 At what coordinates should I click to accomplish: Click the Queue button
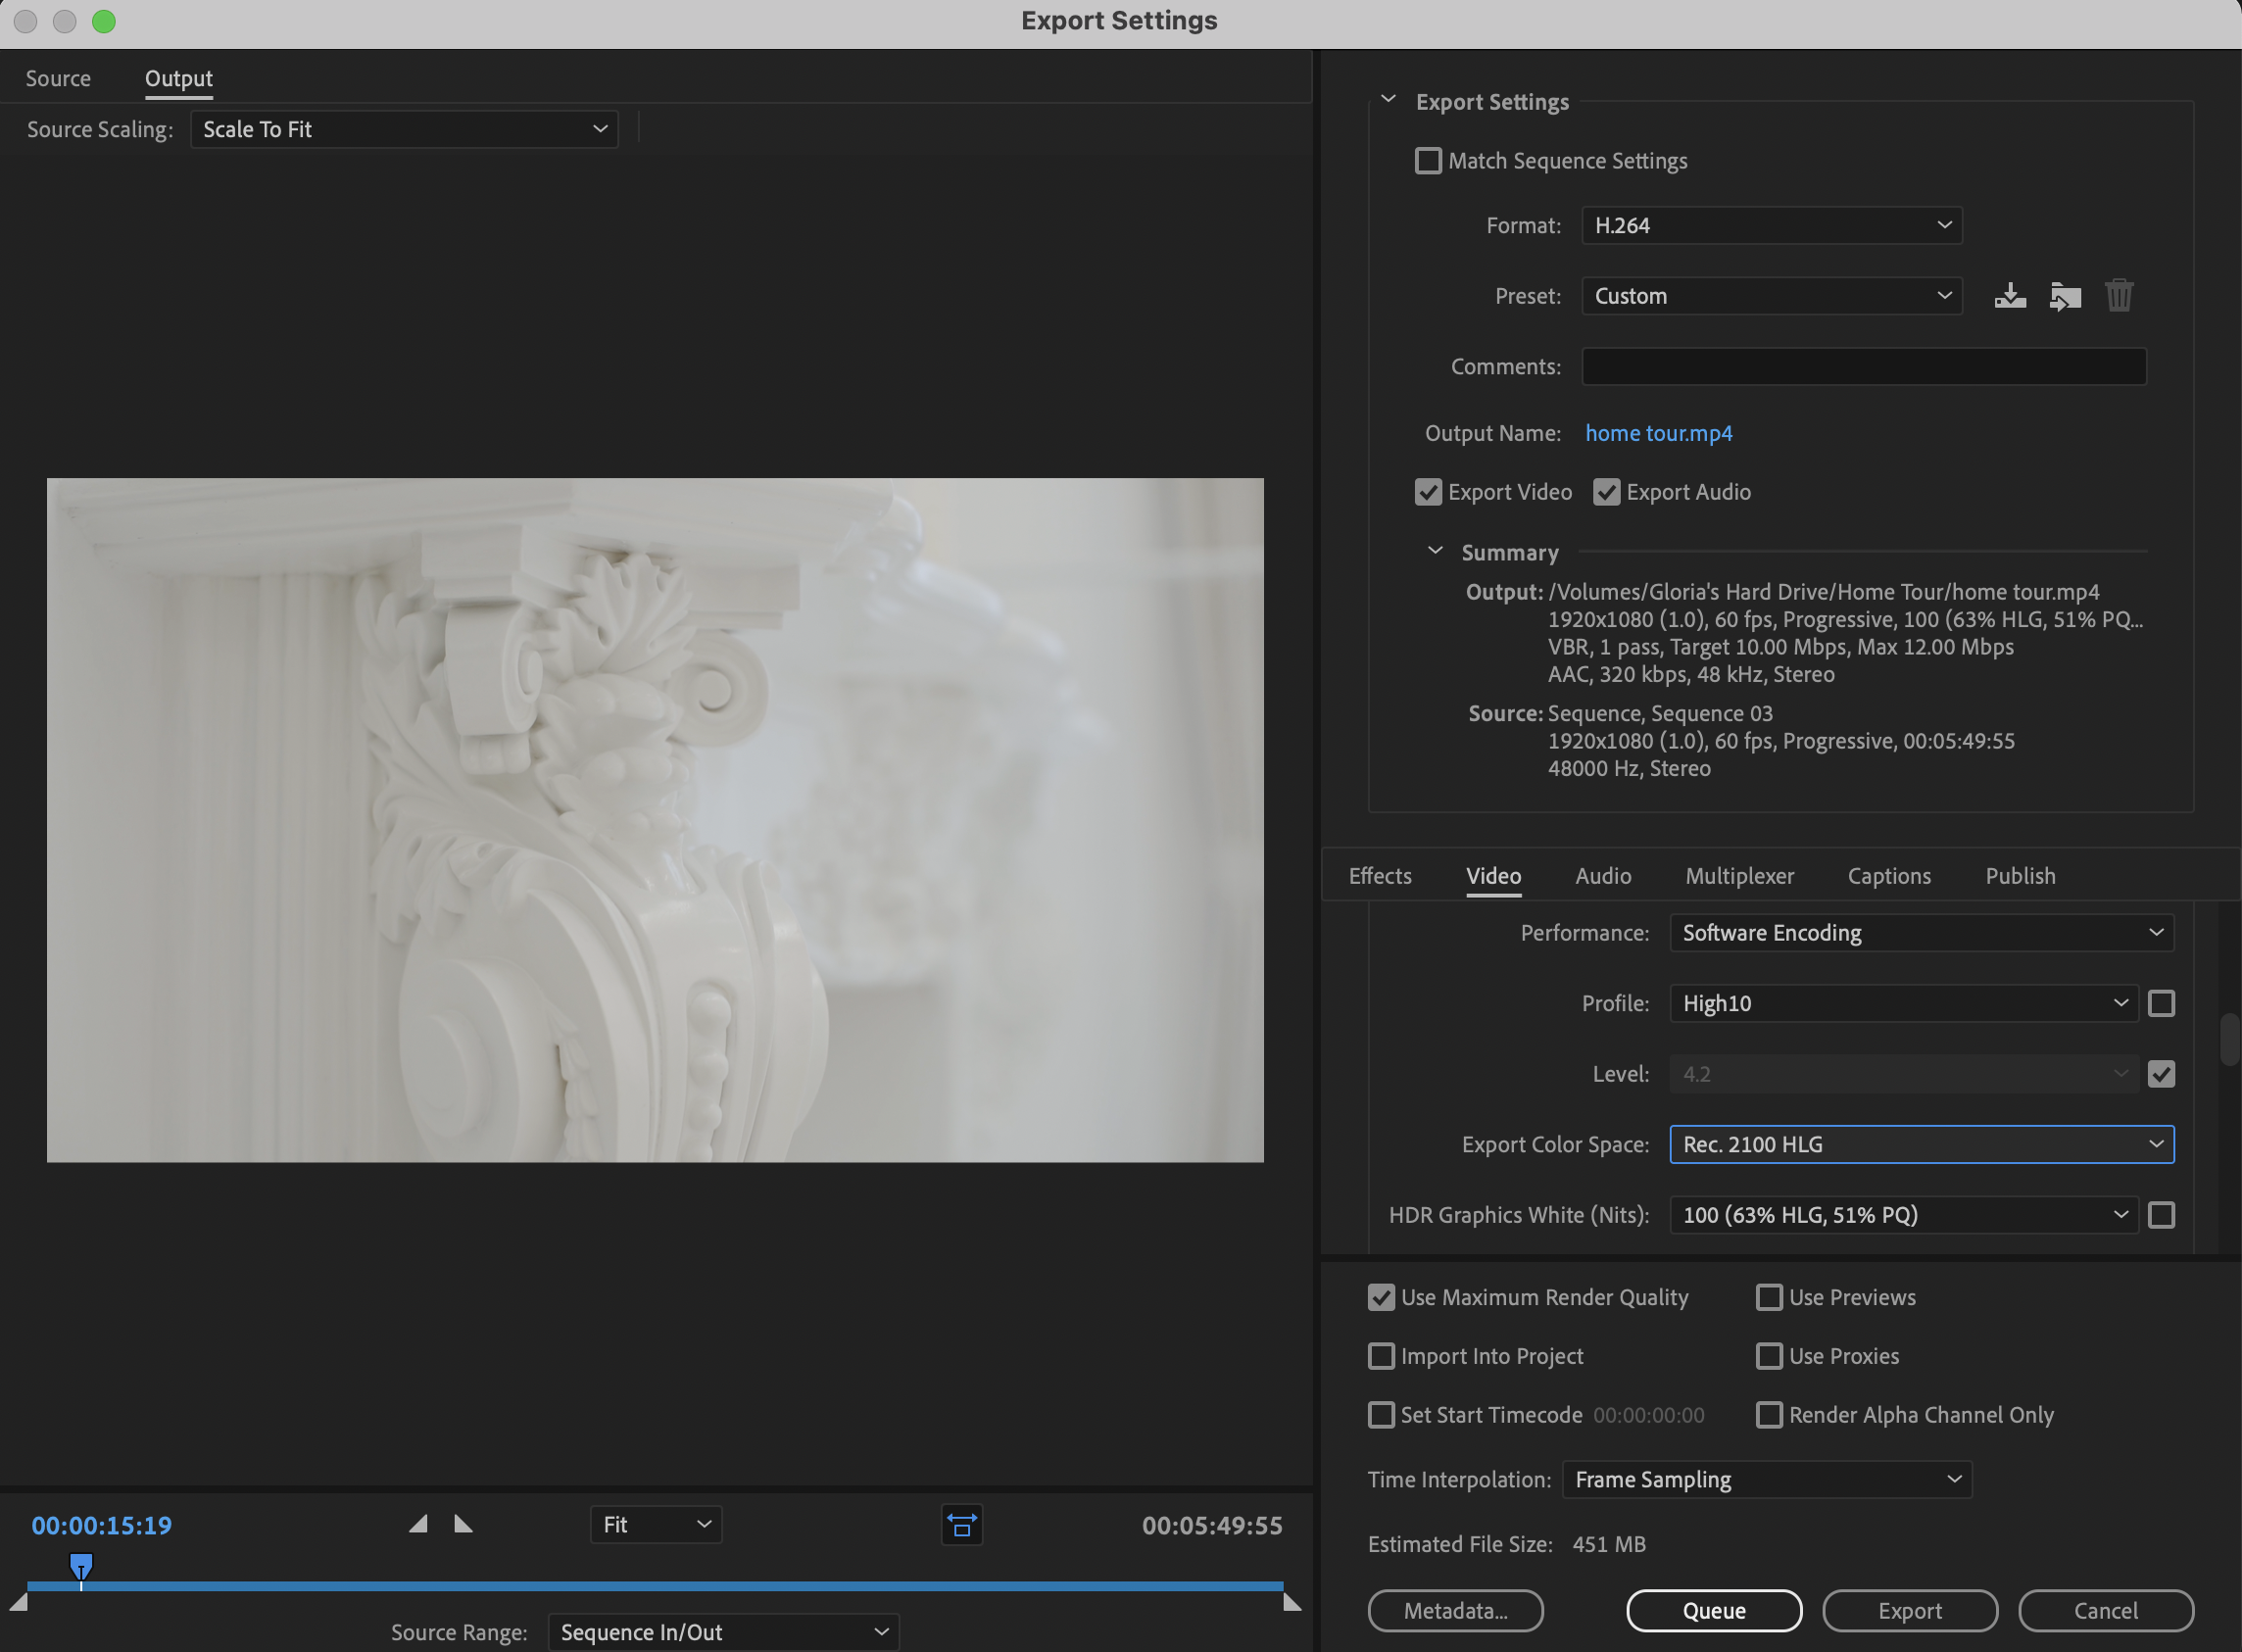click(1711, 1610)
